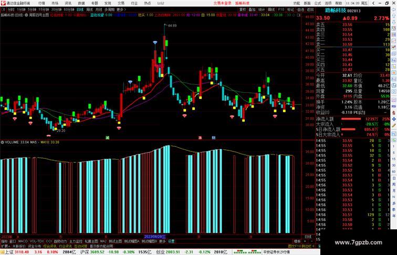Click the blue cross-arrows move icon in sidebar
Screen dimensions: 397x255
[x=394, y=119]
